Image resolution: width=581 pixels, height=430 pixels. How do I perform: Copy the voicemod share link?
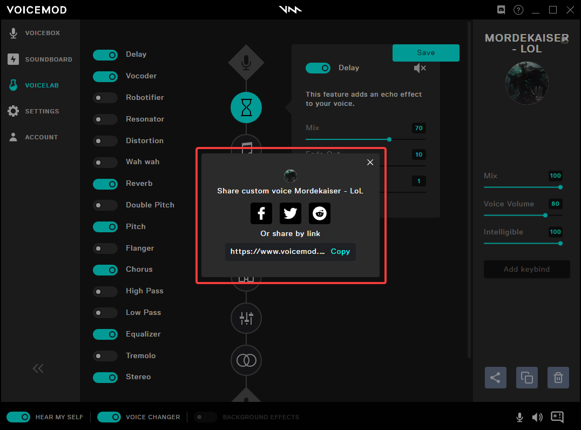click(340, 251)
